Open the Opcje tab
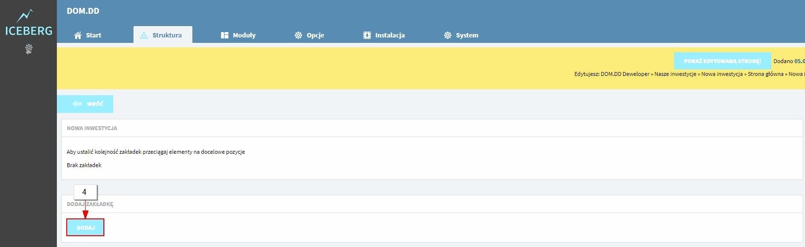Screen dimensions: 805x247 310,35
